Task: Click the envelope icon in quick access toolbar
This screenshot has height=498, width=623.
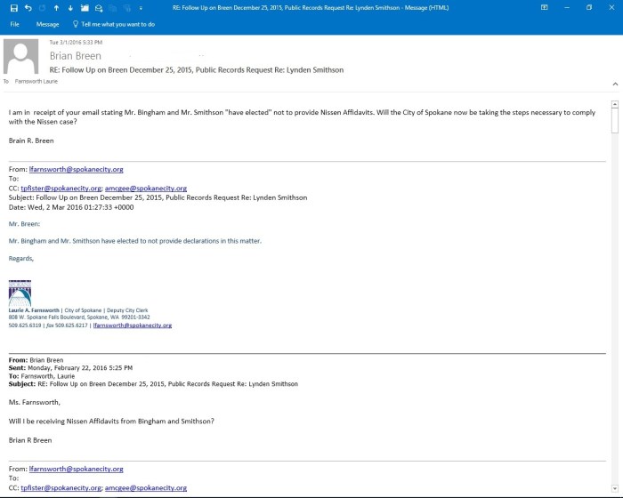Action: pos(99,7)
